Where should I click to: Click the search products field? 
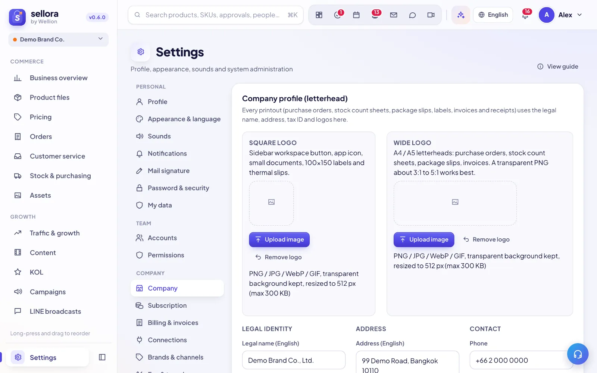(215, 15)
